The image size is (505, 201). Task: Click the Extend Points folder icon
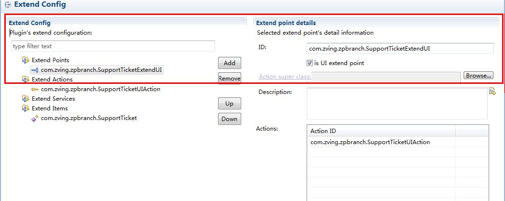click(26, 60)
